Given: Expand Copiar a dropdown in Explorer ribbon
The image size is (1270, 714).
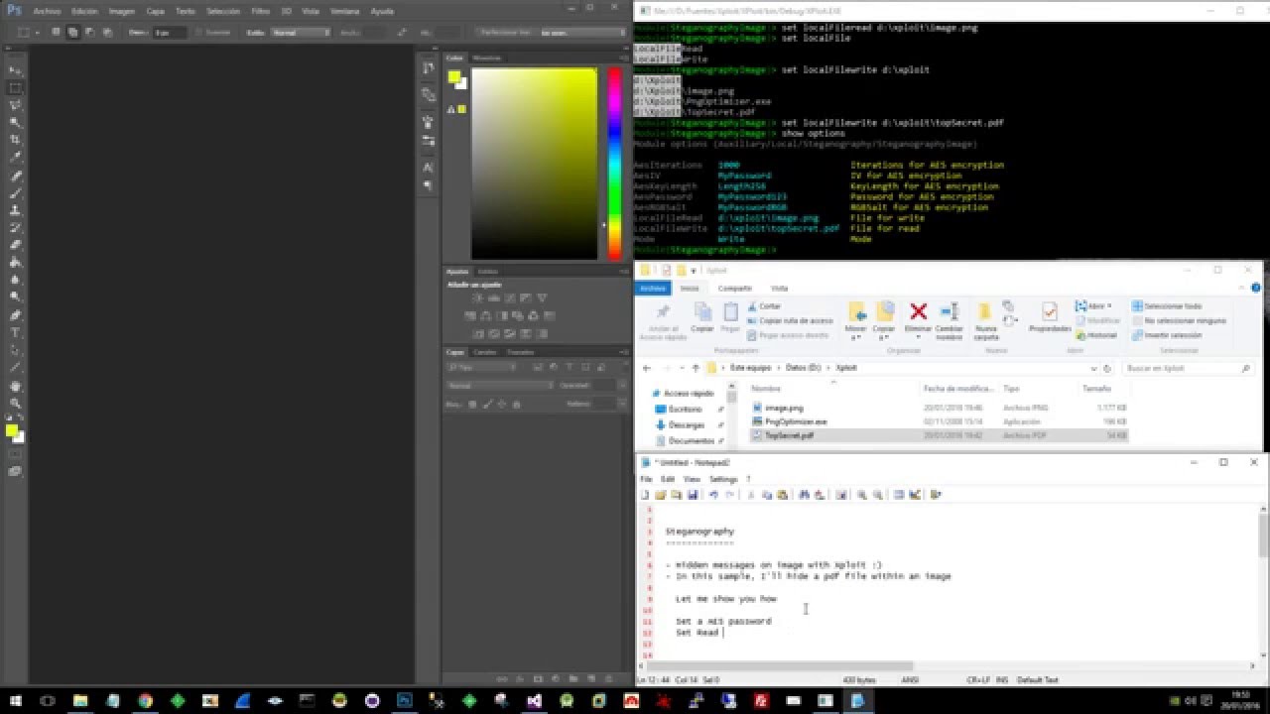Looking at the screenshot, I should coord(884,337).
